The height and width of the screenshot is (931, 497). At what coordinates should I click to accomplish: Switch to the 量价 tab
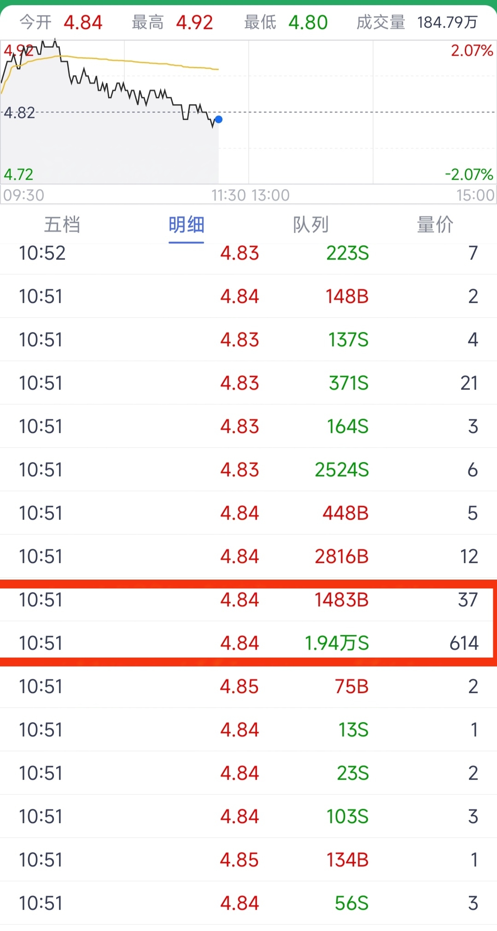435,225
